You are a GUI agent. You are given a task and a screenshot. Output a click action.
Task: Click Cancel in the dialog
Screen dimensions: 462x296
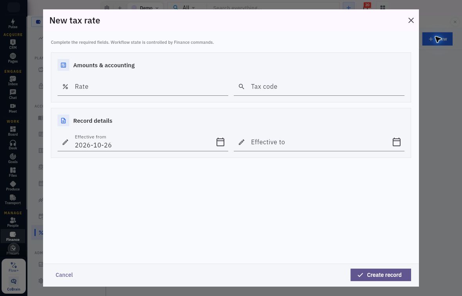[64, 275]
